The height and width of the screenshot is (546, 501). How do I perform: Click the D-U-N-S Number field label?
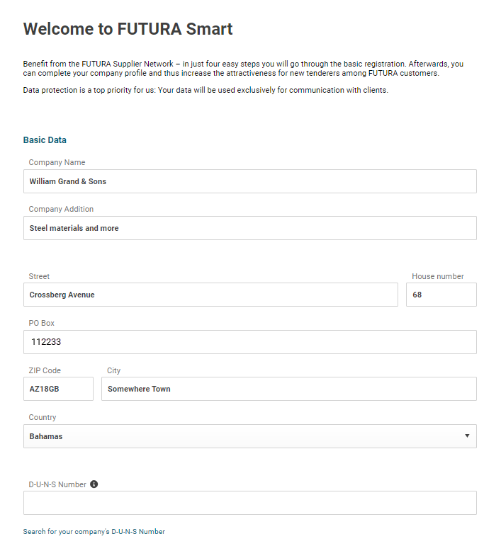pos(57,484)
